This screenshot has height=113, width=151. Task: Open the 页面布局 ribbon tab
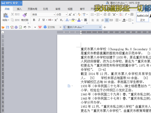pyautogui.click(x=32, y=9)
